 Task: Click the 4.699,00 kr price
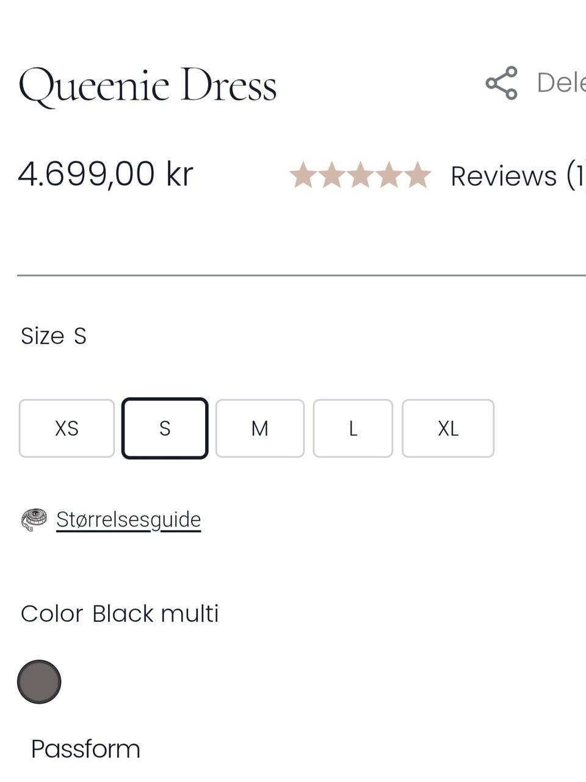(106, 174)
